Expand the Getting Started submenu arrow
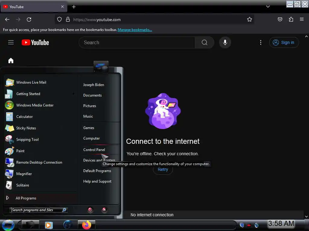309x231 pixels. pos(74,94)
